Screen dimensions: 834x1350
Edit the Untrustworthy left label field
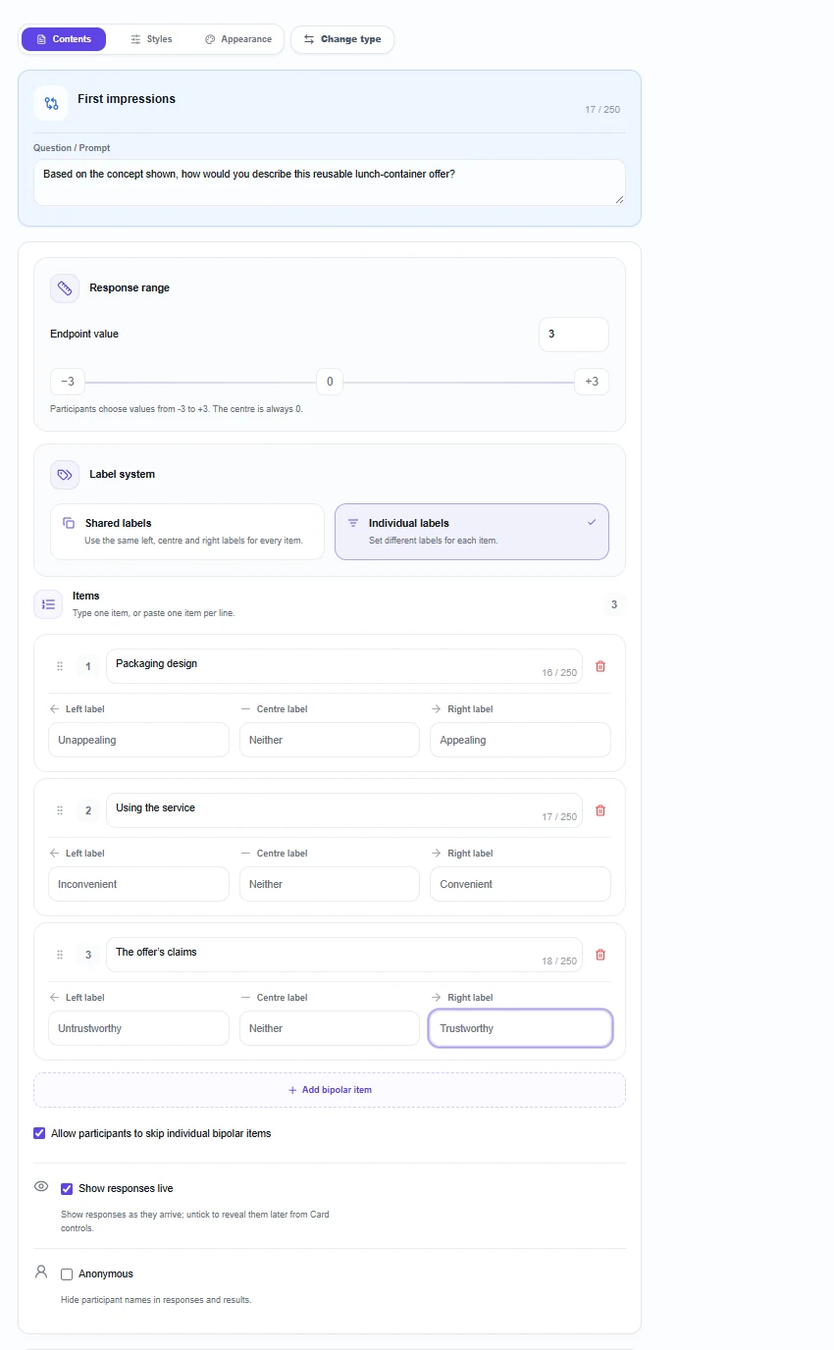coord(138,1028)
